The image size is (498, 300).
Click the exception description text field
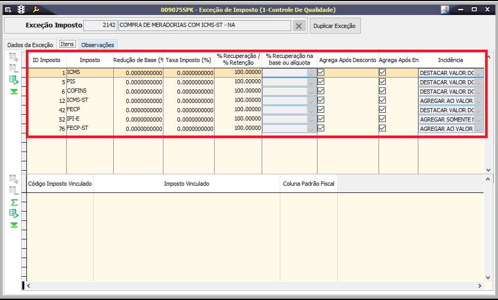tap(204, 25)
